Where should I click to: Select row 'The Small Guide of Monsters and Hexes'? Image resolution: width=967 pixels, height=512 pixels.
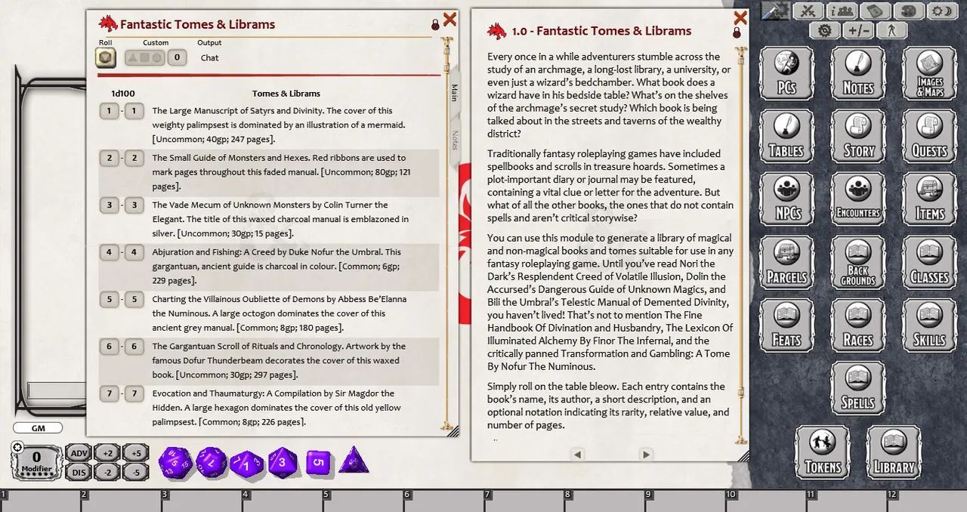(x=269, y=172)
